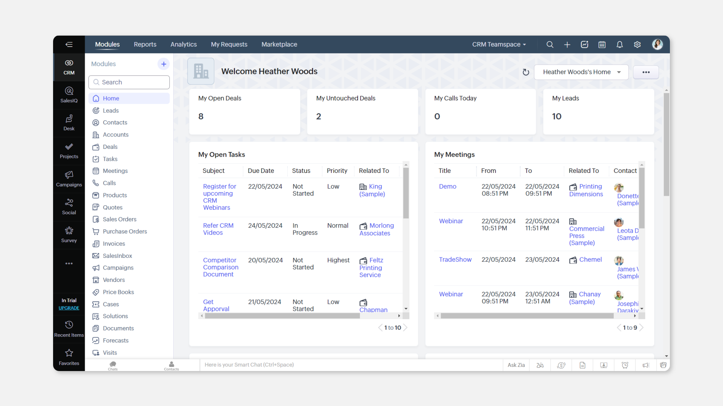
Task: Open Purchase Orders module in the sidebar
Action: click(129, 232)
